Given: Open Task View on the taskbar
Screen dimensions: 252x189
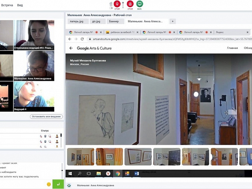Looking at the screenshot, I should (x=89, y=174).
